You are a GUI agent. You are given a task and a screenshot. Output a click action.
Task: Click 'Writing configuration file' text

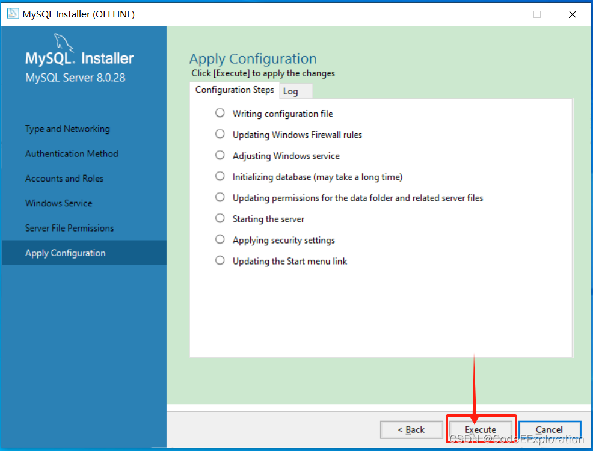click(283, 114)
